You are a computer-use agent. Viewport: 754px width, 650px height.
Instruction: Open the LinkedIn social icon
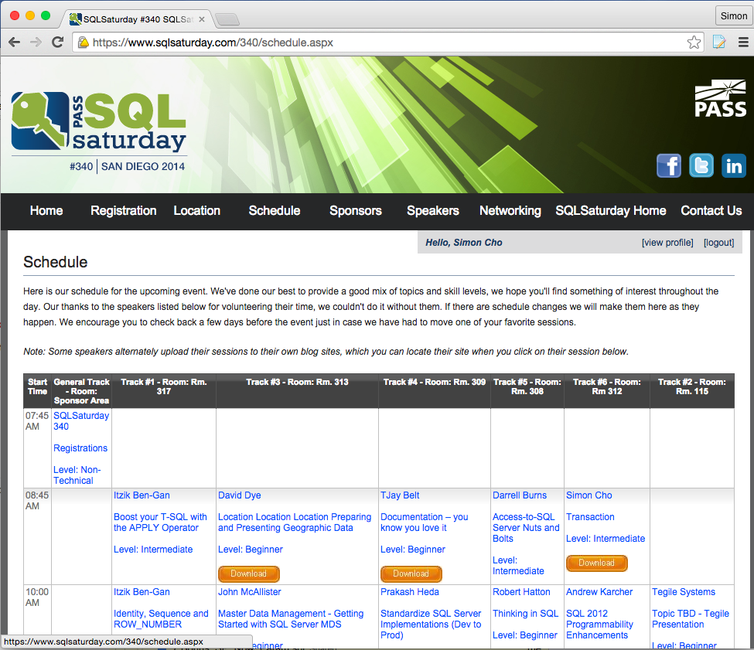pos(733,165)
